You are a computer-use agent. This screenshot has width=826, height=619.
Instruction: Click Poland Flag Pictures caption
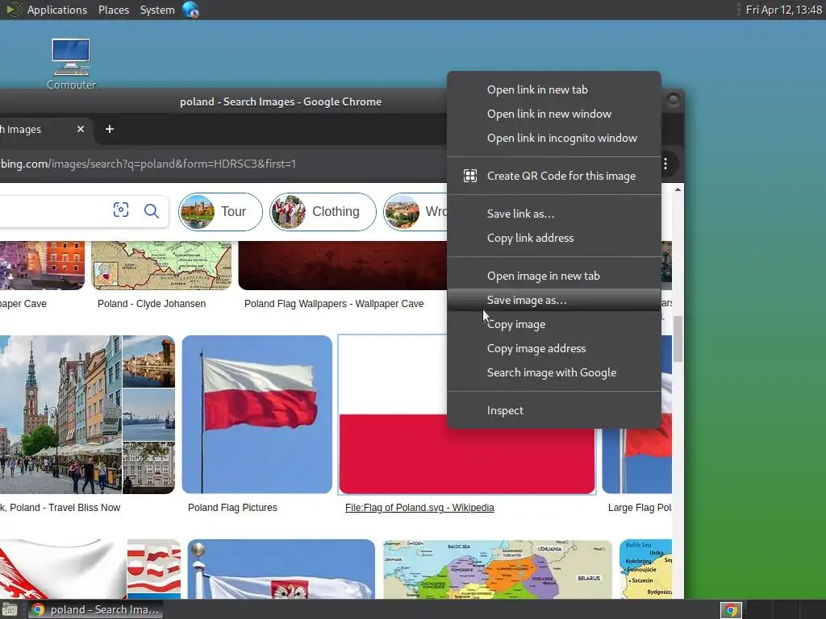tap(232, 508)
